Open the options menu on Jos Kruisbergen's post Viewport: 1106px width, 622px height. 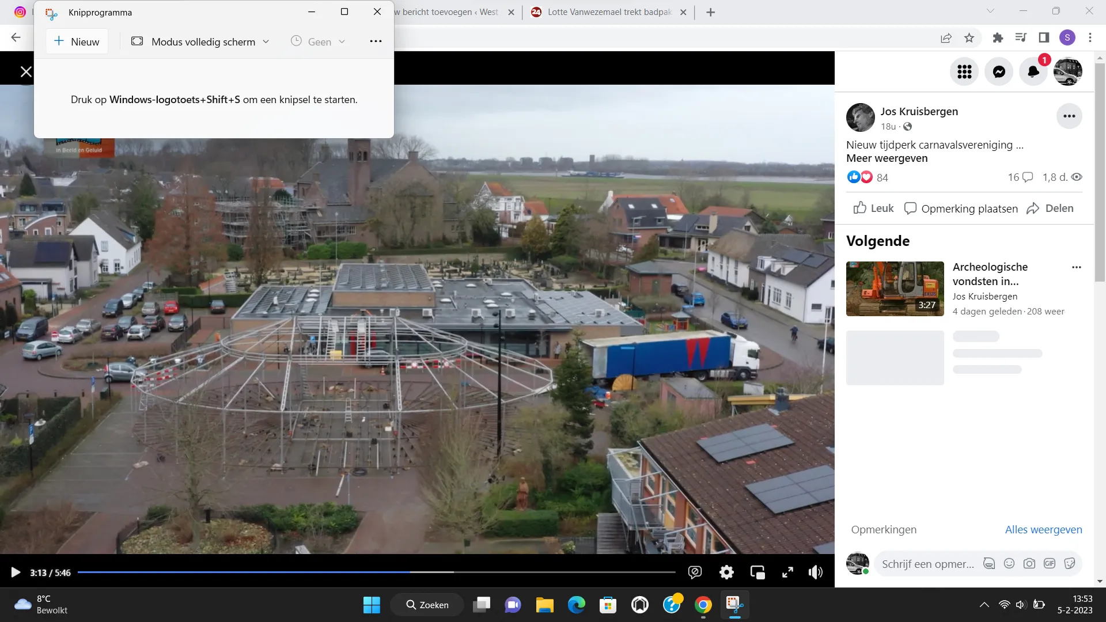(1069, 116)
